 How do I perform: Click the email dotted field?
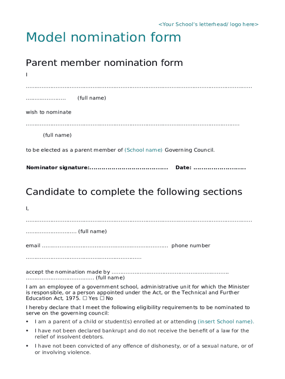[x=105, y=246]
